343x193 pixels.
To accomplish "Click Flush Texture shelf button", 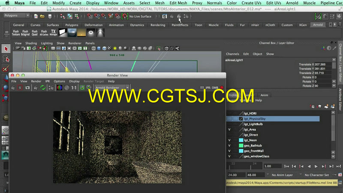I will pyautogui.click(x=16, y=33).
